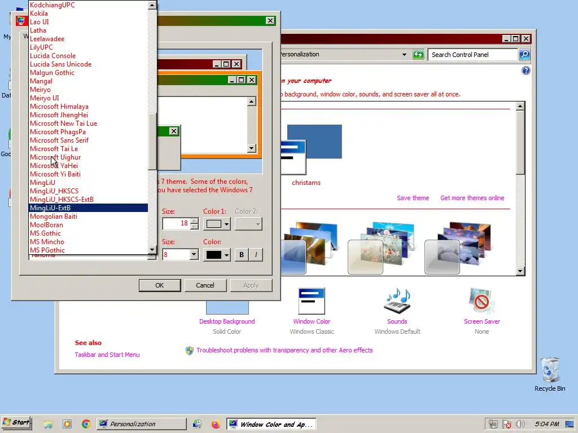
Task: Toggle the Bold font button
Action: tap(242, 254)
